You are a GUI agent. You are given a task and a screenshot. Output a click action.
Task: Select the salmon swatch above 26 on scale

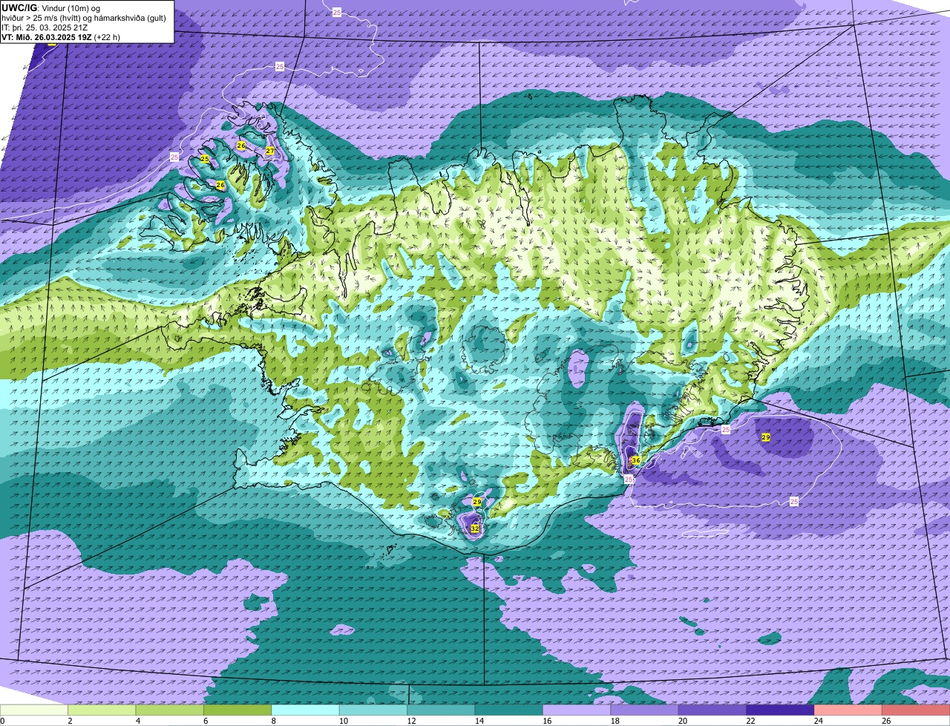click(916, 710)
